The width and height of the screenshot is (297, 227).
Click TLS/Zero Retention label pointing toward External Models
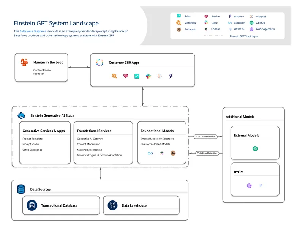tap(205, 136)
